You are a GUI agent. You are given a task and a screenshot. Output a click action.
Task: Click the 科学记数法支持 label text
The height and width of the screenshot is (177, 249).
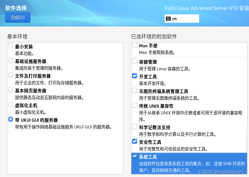(154, 127)
